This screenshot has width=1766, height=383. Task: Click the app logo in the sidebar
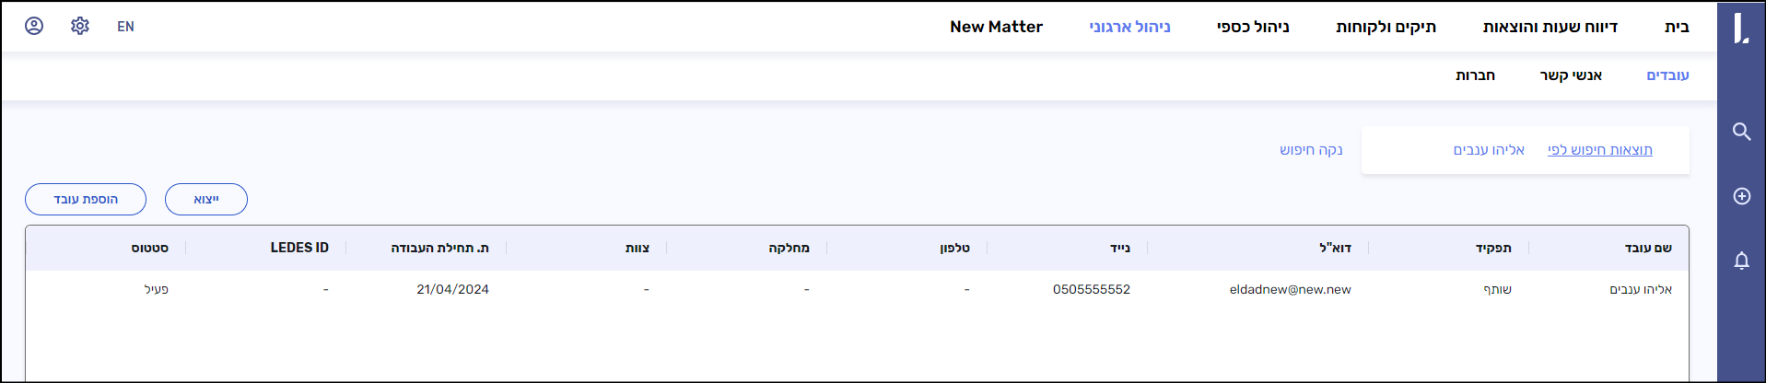1740,28
